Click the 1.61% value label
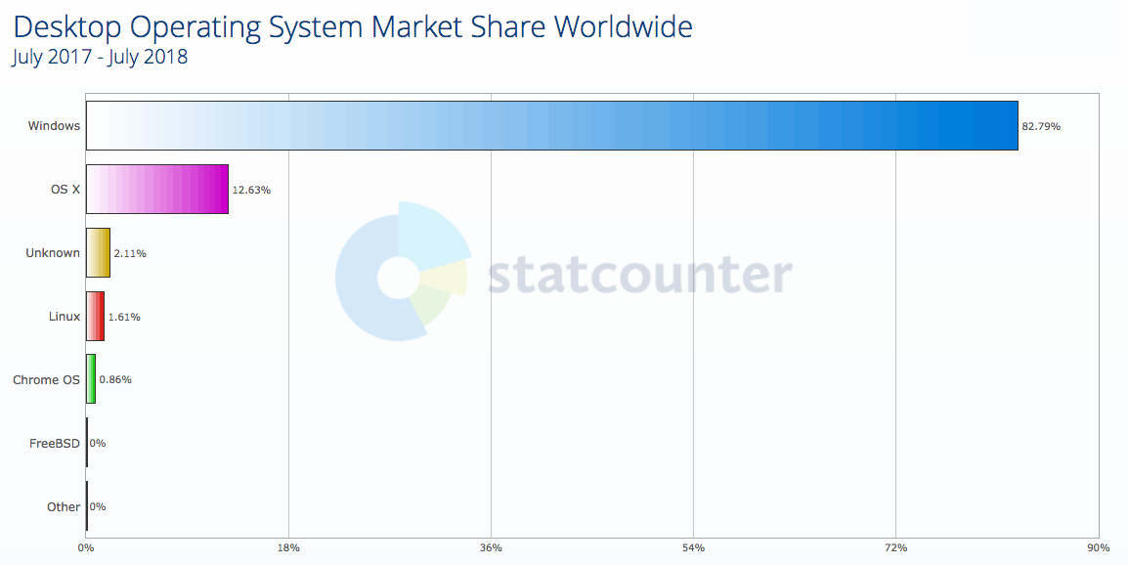 pyautogui.click(x=124, y=317)
